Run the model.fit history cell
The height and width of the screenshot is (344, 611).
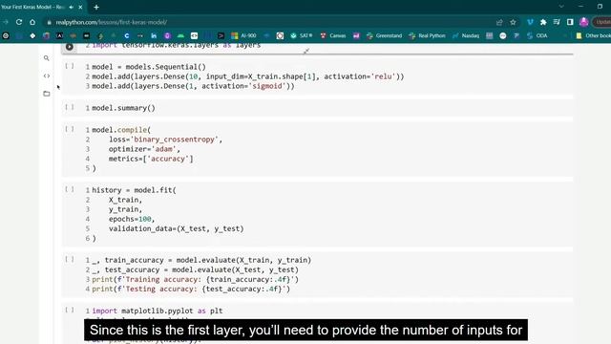(70, 189)
